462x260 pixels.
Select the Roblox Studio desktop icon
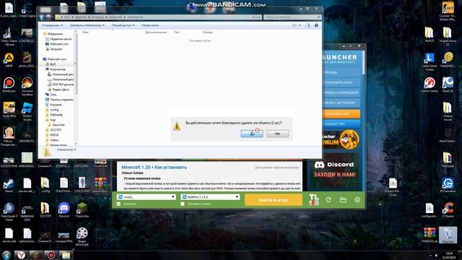[x=27, y=111]
